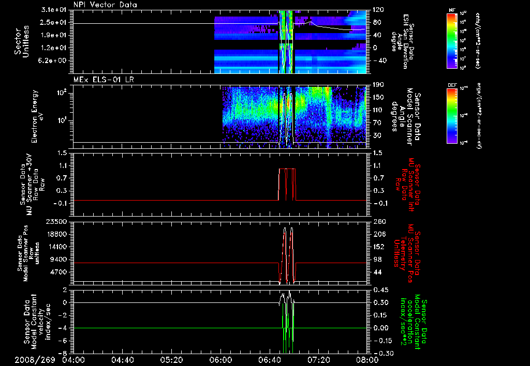Click the 07:20 time tick label

(x=318, y=360)
